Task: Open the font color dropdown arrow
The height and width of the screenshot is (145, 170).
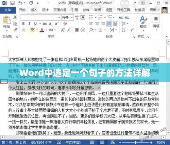Action: 46,30
